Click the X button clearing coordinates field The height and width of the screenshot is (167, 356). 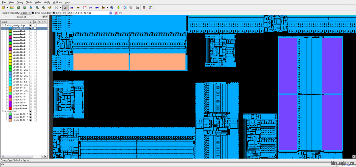111,13
